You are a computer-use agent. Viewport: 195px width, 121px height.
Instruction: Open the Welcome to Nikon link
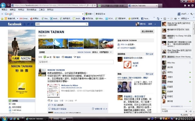(69, 85)
